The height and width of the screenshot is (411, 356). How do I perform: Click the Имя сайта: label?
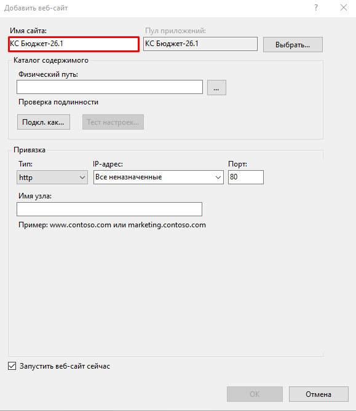coord(28,31)
